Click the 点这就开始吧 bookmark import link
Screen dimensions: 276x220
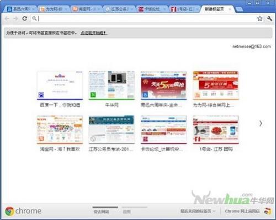94,33
